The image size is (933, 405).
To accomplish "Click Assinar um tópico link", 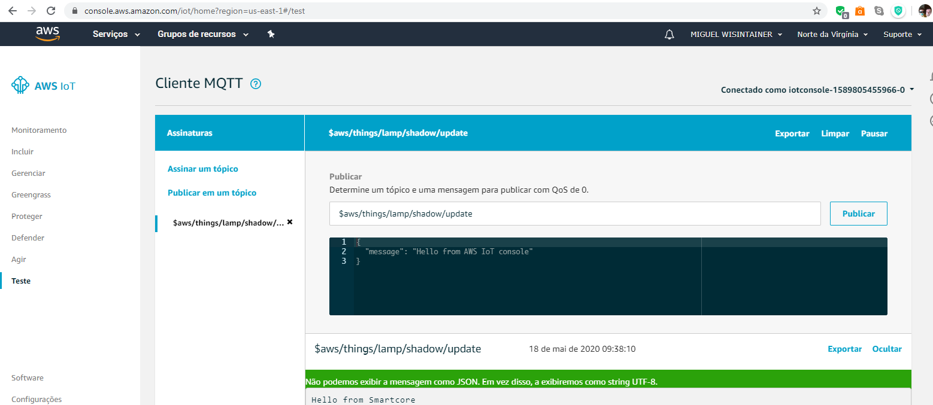I will tap(203, 169).
